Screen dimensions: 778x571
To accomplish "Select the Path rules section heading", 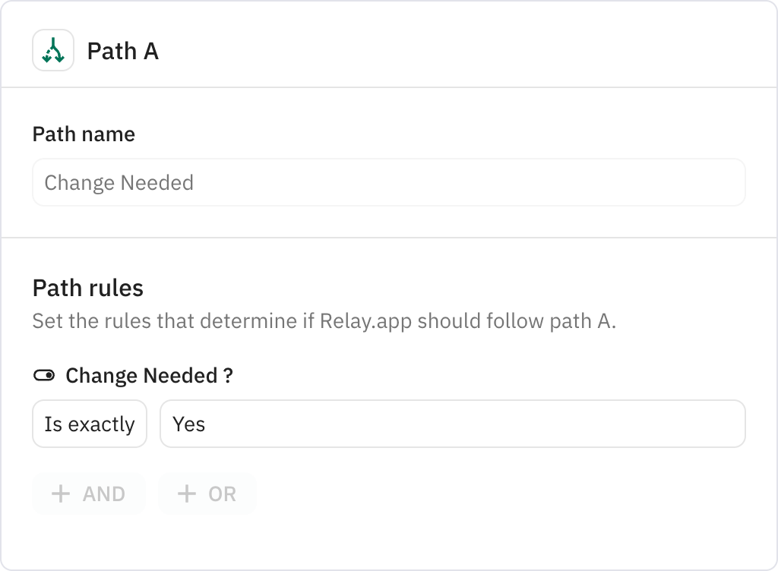I will pyautogui.click(x=88, y=288).
